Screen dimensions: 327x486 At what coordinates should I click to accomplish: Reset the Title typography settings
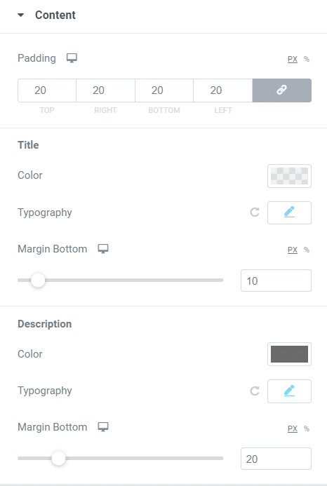tap(255, 212)
